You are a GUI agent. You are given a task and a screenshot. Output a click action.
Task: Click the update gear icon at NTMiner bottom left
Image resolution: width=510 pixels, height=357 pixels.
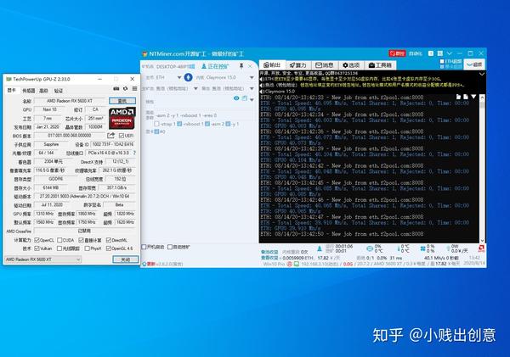pyautogui.click(x=144, y=264)
